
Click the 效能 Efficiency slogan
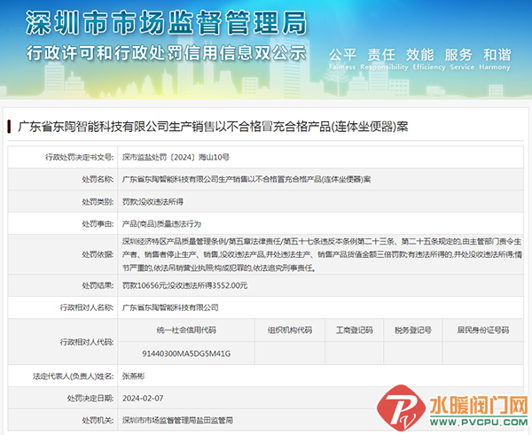(x=429, y=58)
